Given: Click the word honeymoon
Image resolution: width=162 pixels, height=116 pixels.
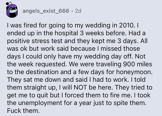Looking at the screenshot, I should [x=134, y=72].
